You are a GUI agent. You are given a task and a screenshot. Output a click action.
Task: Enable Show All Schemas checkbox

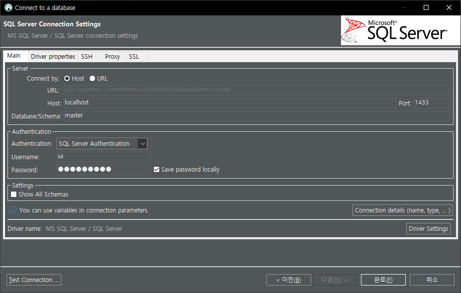click(13, 195)
